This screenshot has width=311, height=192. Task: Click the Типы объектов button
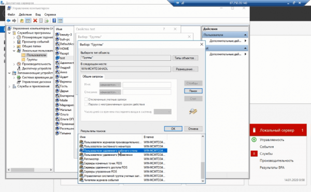click(x=185, y=58)
